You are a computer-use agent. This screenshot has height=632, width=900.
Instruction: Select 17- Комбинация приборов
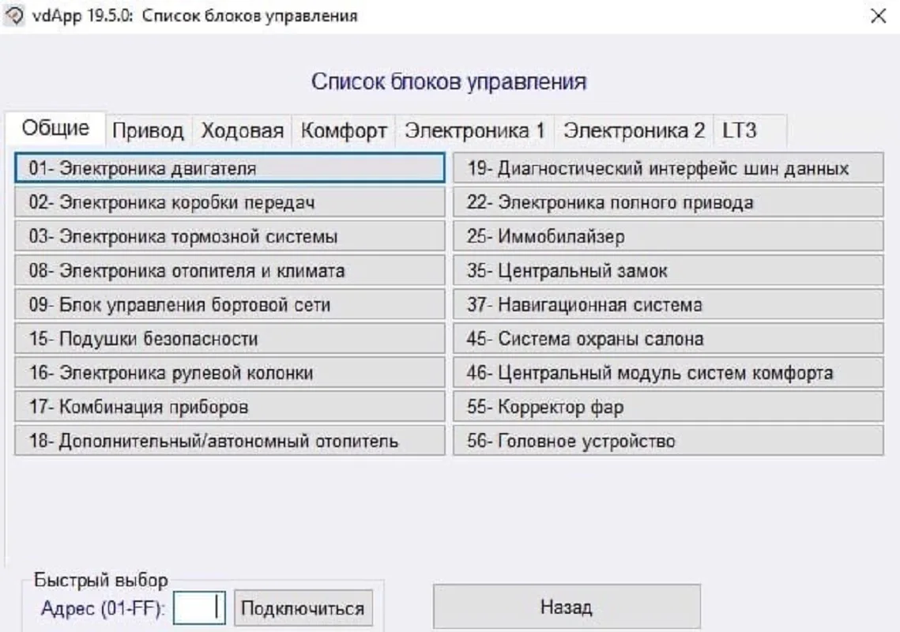tap(229, 407)
